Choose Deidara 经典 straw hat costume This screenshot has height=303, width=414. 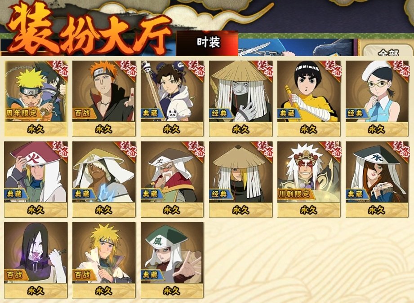coord(241,179)
